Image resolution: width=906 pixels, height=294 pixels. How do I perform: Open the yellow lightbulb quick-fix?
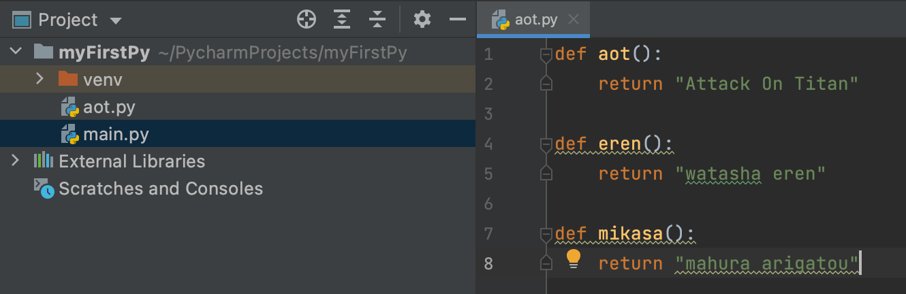tap(574, 259)
